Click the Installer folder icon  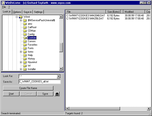point(25,69)
